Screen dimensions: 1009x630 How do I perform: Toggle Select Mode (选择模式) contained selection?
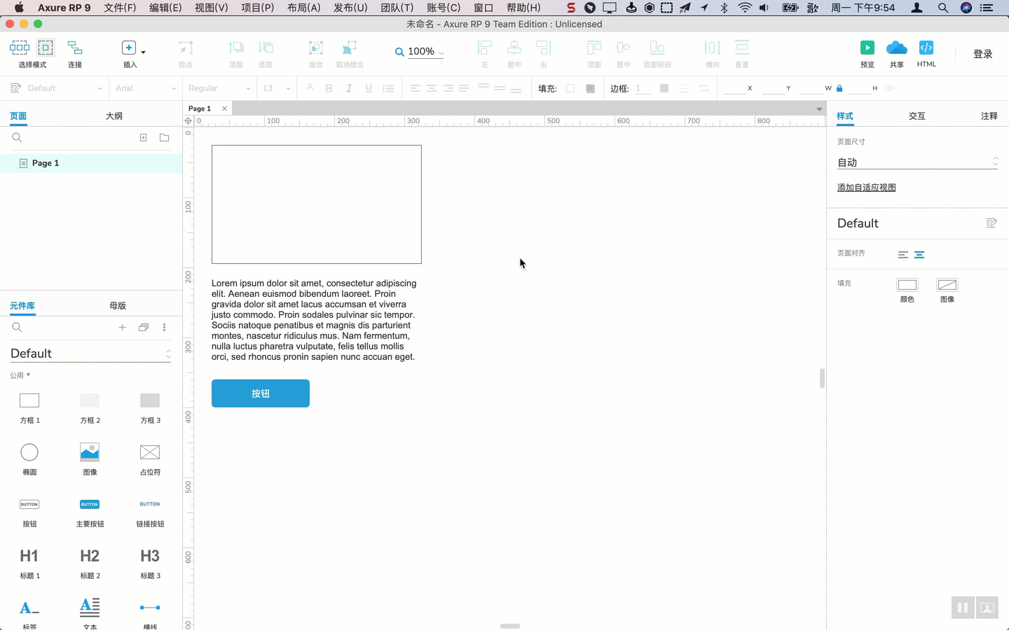point(46,48)
